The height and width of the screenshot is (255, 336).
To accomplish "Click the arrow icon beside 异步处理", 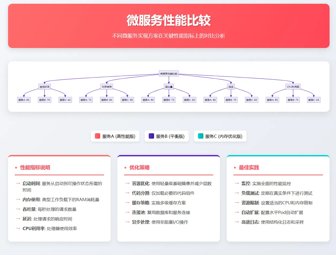I will (x=127, y=222).
